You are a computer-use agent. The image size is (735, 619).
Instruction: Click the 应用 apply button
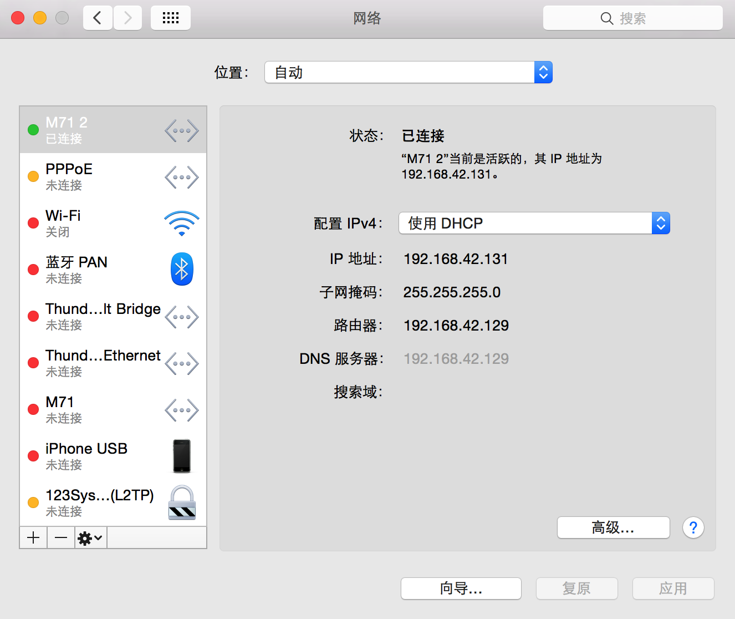pos(673,588)
